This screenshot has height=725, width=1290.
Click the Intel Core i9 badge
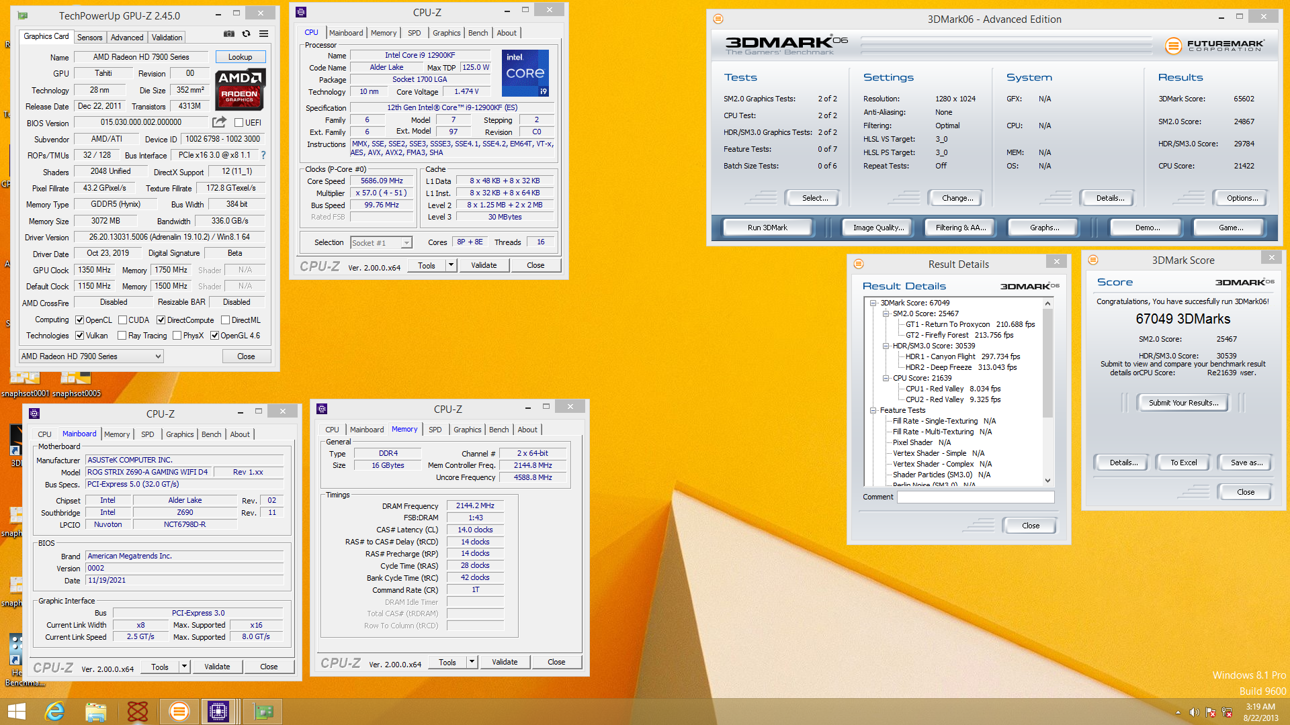[x=525, y=73]
